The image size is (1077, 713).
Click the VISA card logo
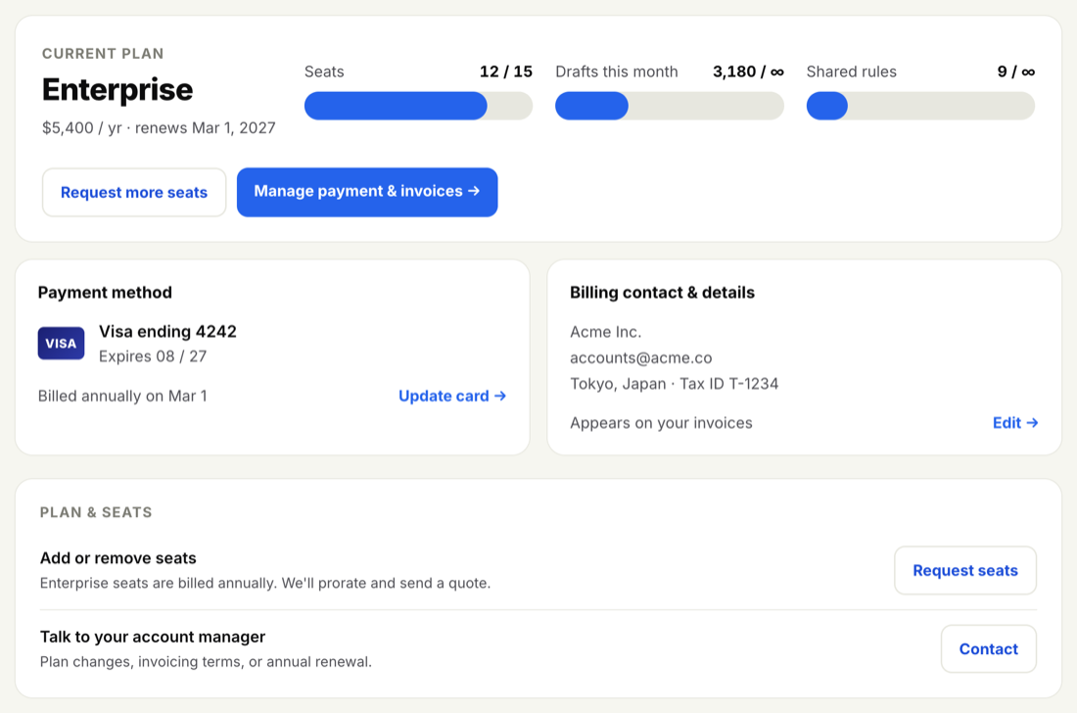[x=61, y=344]
